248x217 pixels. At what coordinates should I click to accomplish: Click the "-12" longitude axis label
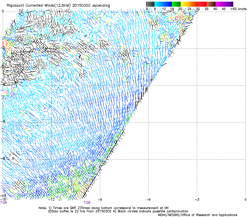tap(51, 200)
